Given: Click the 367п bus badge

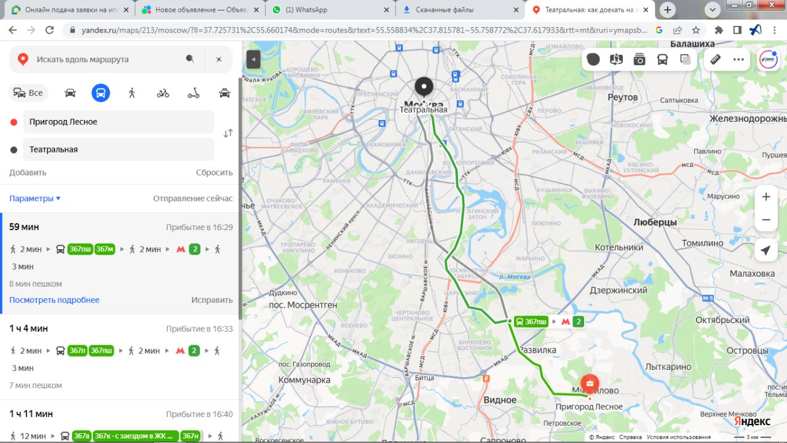Looking at the screenshot, I should [x=77, y=351].
